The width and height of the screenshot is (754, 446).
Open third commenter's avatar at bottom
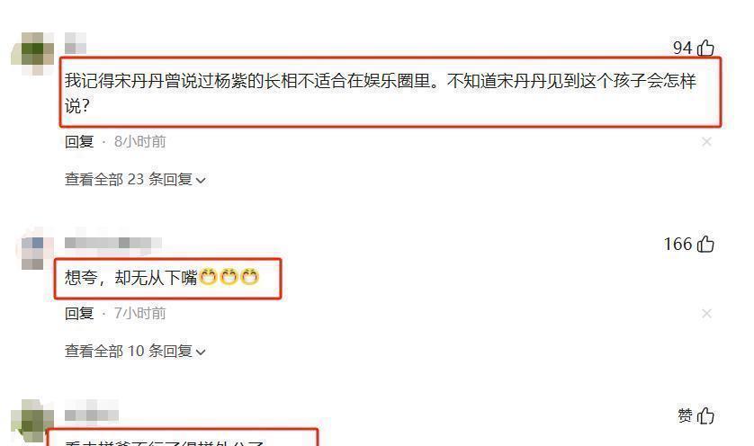pos(32,421)
